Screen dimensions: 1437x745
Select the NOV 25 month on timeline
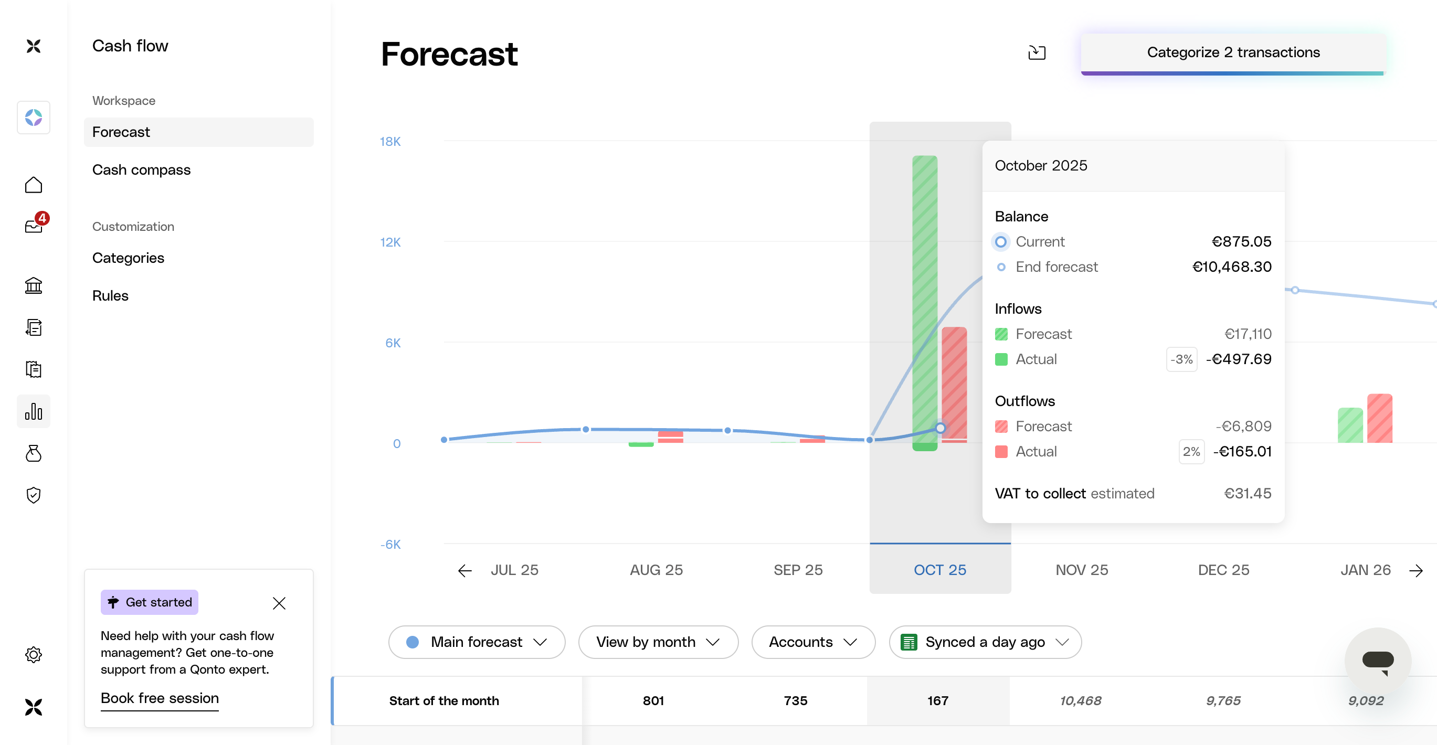pos(1082,570)
